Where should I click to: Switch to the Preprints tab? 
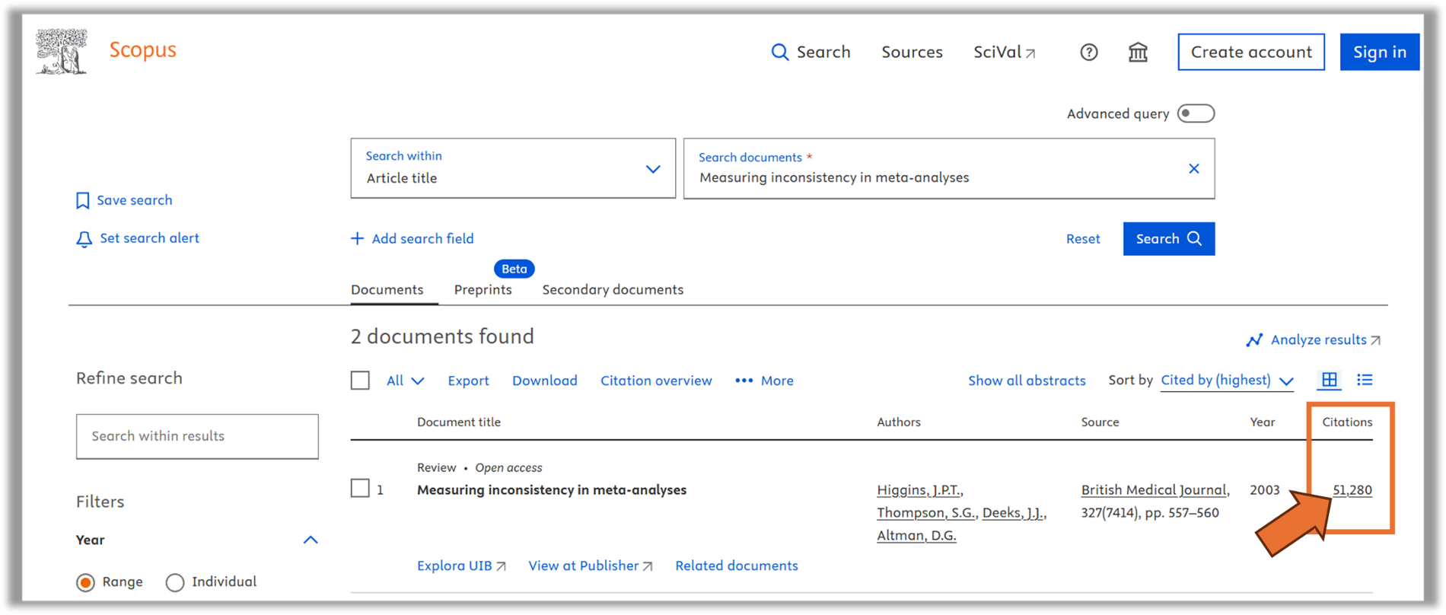point(483,290)
